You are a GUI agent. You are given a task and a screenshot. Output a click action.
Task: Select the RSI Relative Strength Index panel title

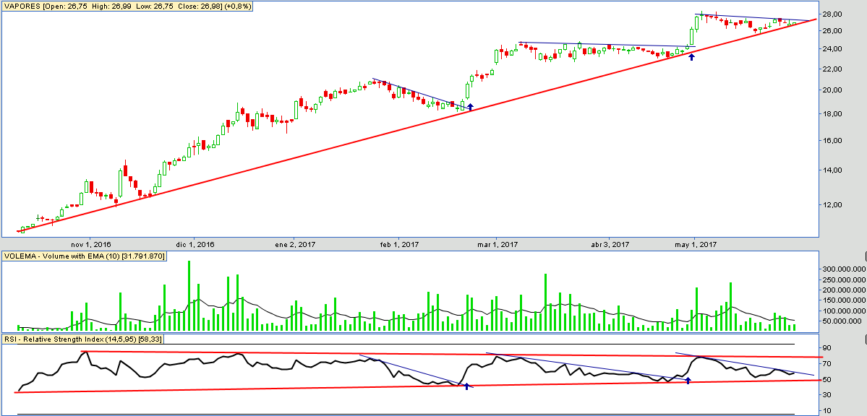click(x=83, y=339)
